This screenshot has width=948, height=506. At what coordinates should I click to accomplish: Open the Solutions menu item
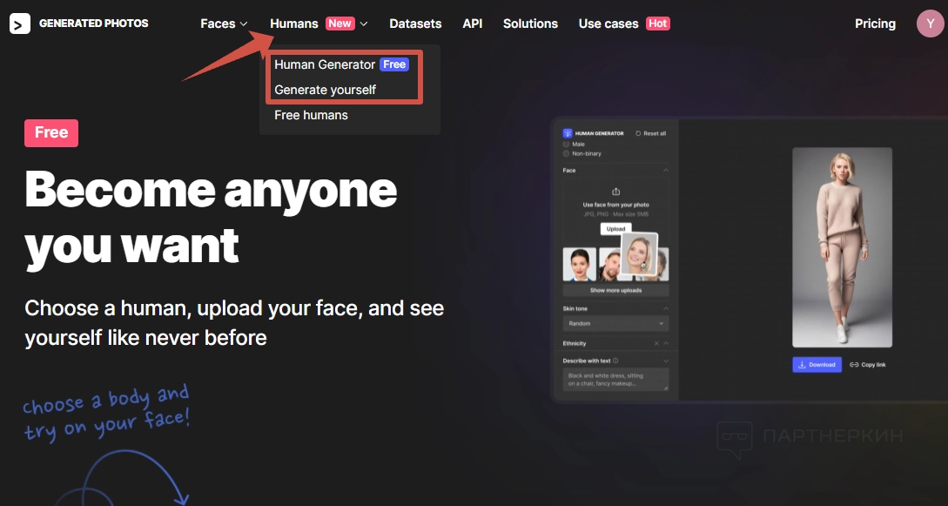pos(530,24)
